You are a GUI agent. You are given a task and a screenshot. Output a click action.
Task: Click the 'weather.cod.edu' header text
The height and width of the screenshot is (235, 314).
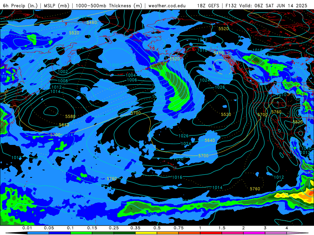(167, 5)
